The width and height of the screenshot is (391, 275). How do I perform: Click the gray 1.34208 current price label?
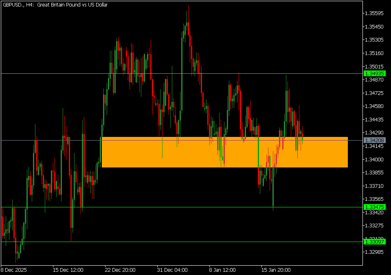coord(374,140)
